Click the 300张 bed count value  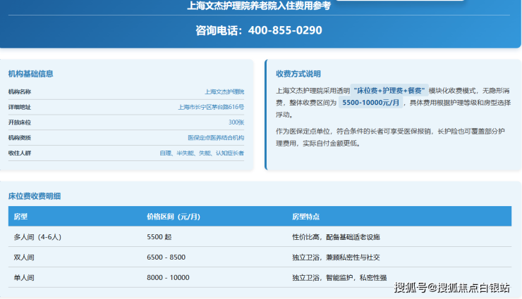pos(236,122)
